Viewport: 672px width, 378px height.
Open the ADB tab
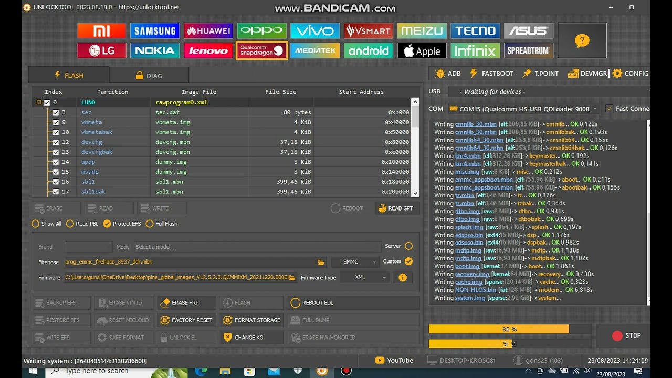[448, 73]
